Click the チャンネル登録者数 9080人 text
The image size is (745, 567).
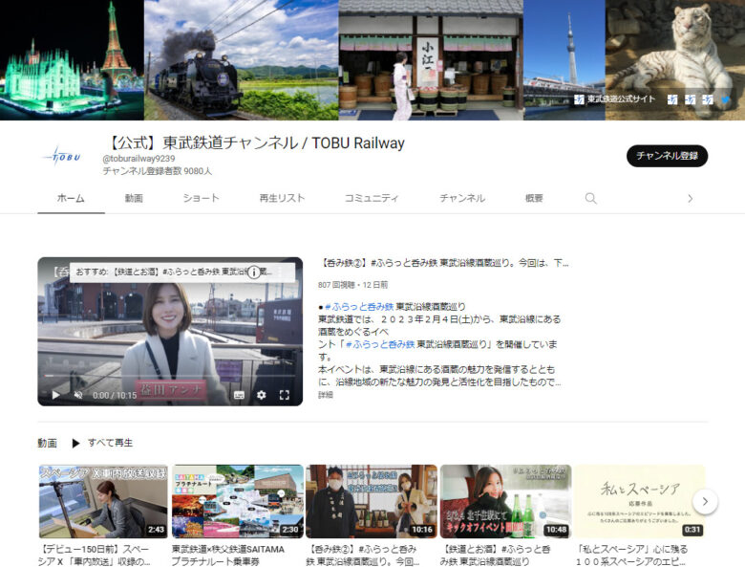(x=158, y=171)
